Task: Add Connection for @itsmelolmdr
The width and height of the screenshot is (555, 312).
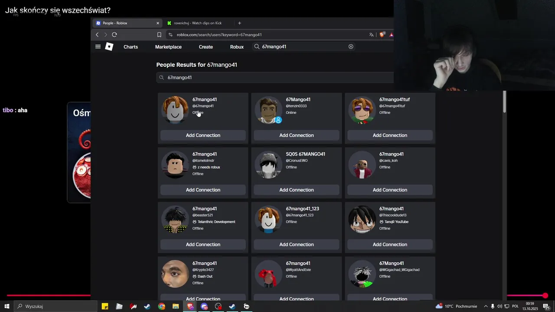Action: point(203,190)
